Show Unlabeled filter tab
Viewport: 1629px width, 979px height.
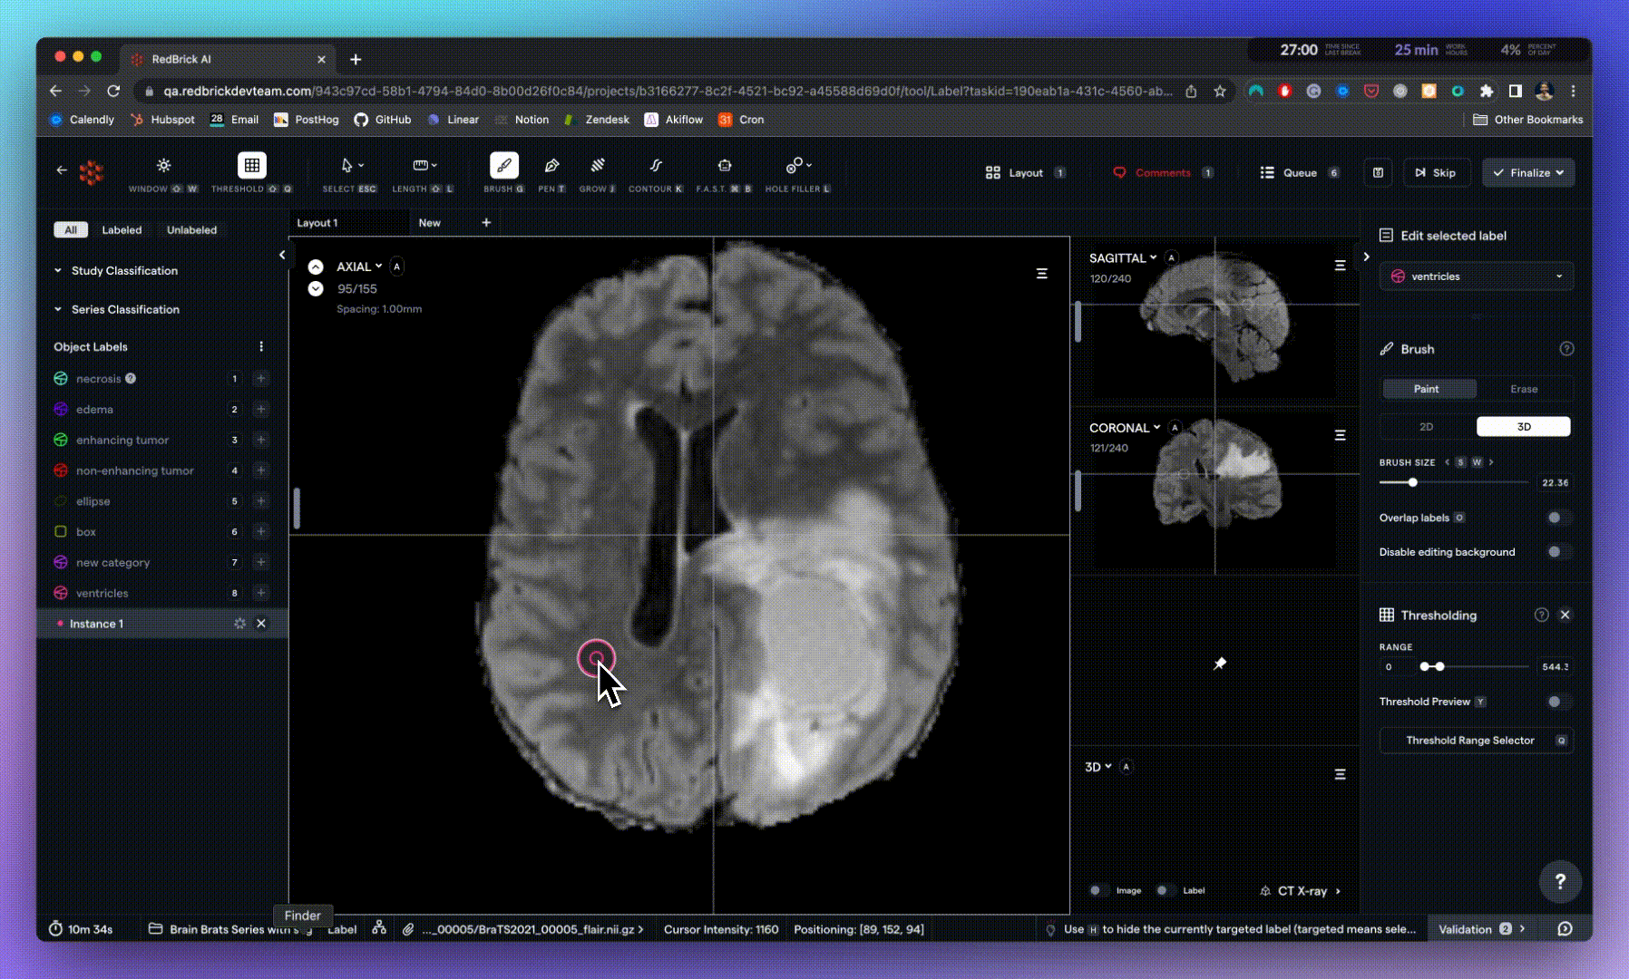[191, 230]
